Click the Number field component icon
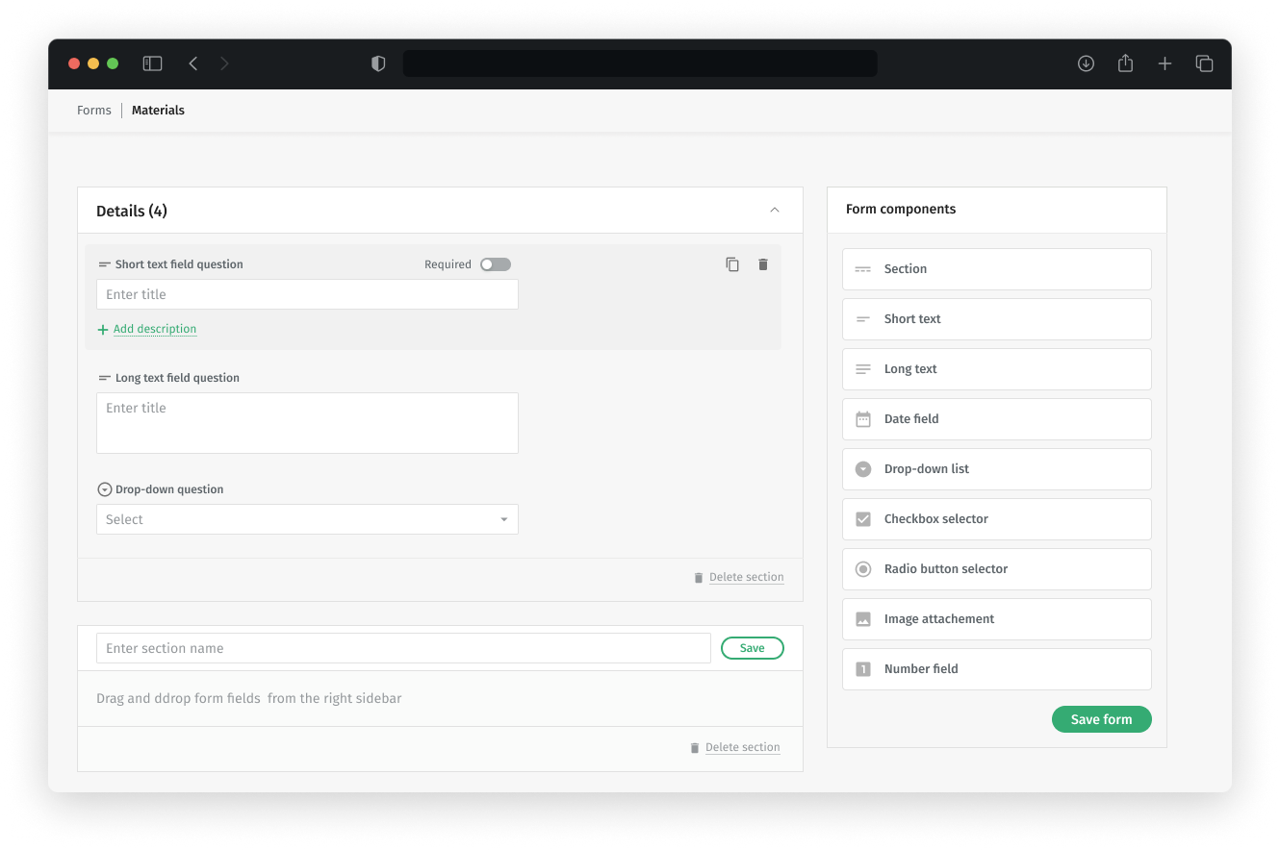The width and height of the screenshot is (1280, 850). (863, 669)
